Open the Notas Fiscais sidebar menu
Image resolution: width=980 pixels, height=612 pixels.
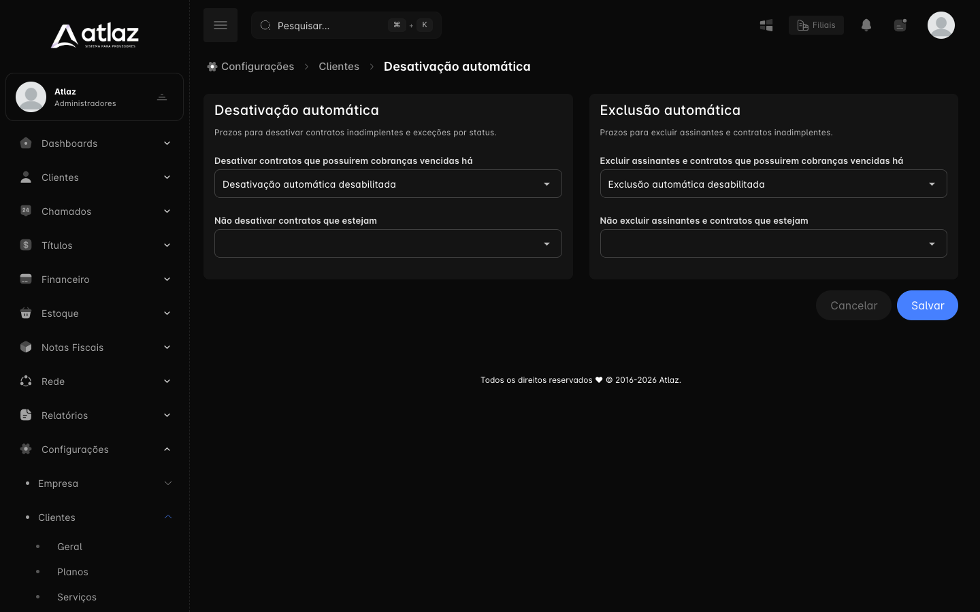pos(95,347)
